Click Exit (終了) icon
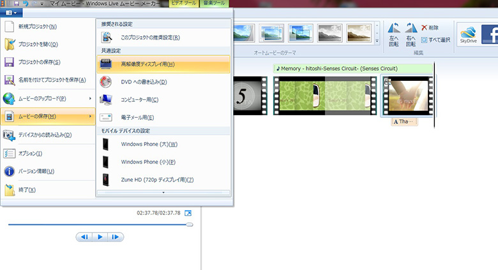The image size is (498, 270). 10,190
